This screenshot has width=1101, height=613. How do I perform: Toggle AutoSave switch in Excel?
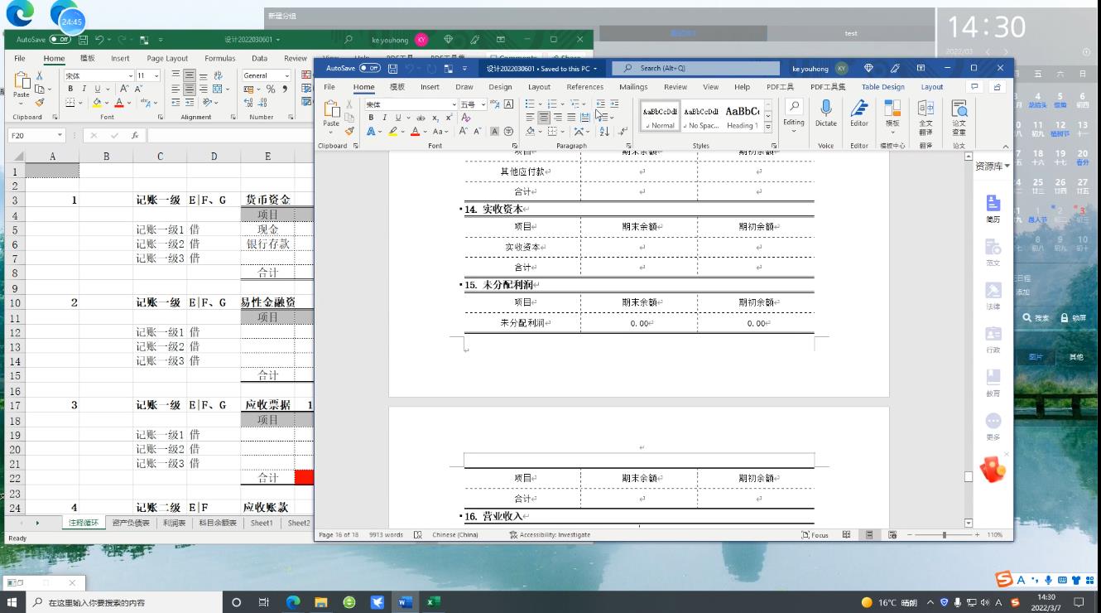click(x=60, y=40)
